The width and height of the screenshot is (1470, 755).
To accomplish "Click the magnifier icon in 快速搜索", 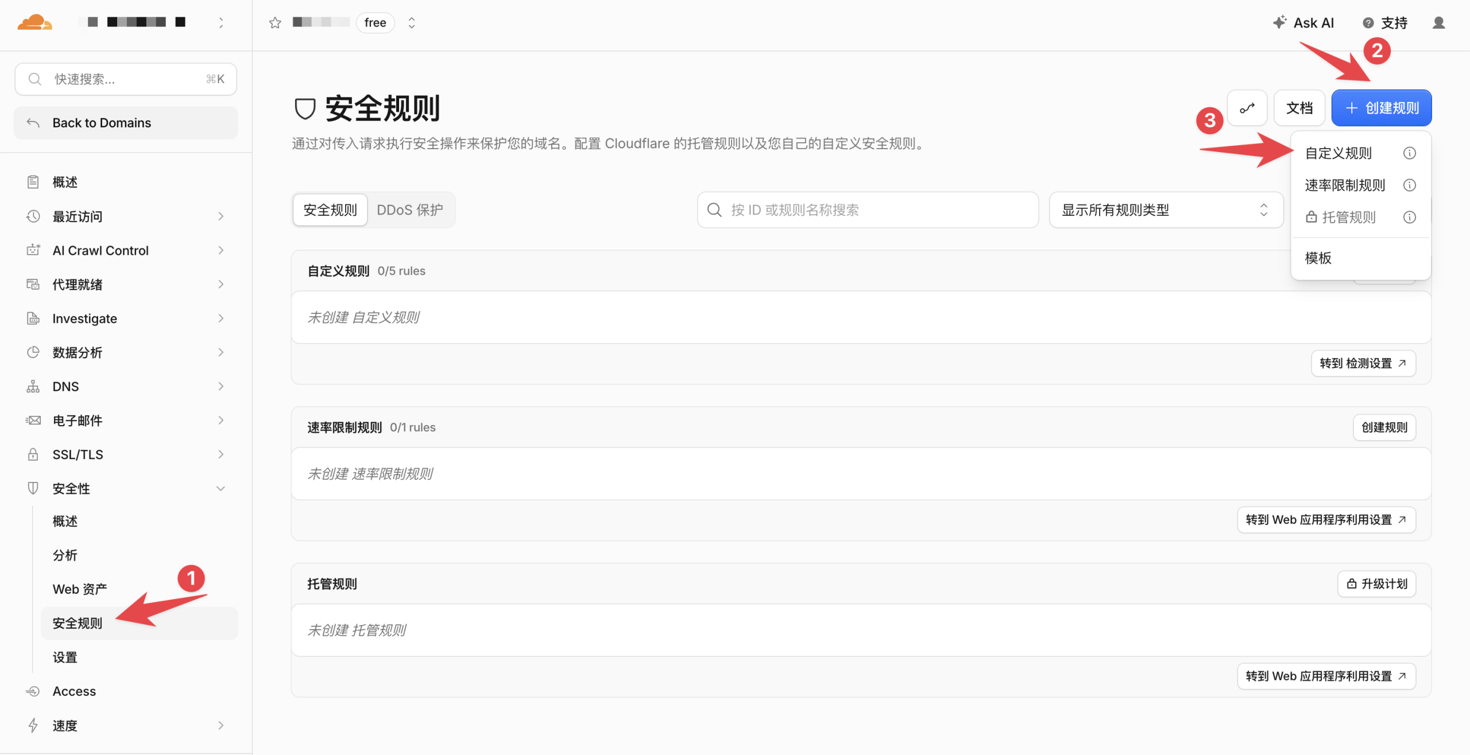I will (x=35, y=79).
